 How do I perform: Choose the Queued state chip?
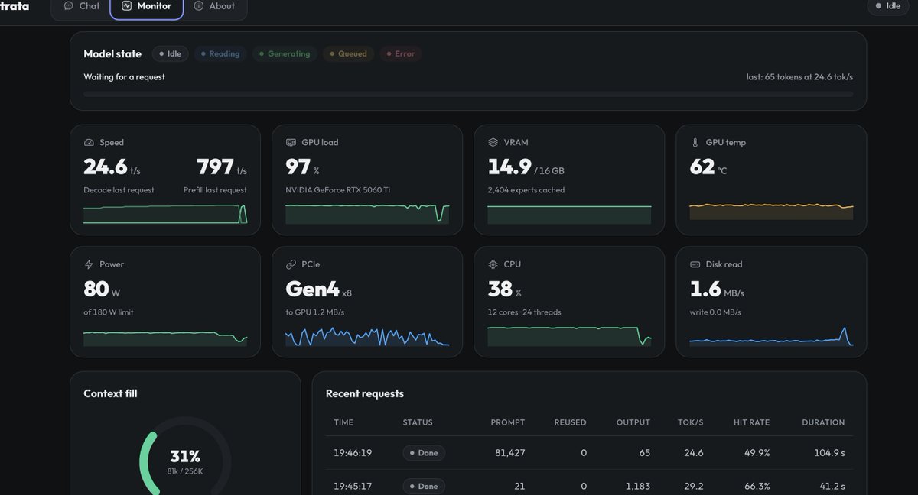pyautogui.click(x=348, y=54)
